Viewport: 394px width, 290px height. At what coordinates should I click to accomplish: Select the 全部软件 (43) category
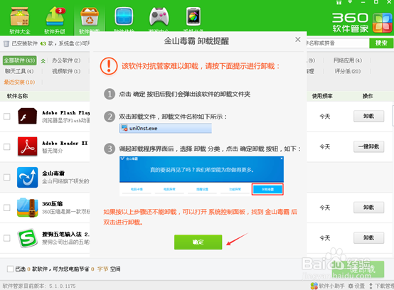coord(20,60)
